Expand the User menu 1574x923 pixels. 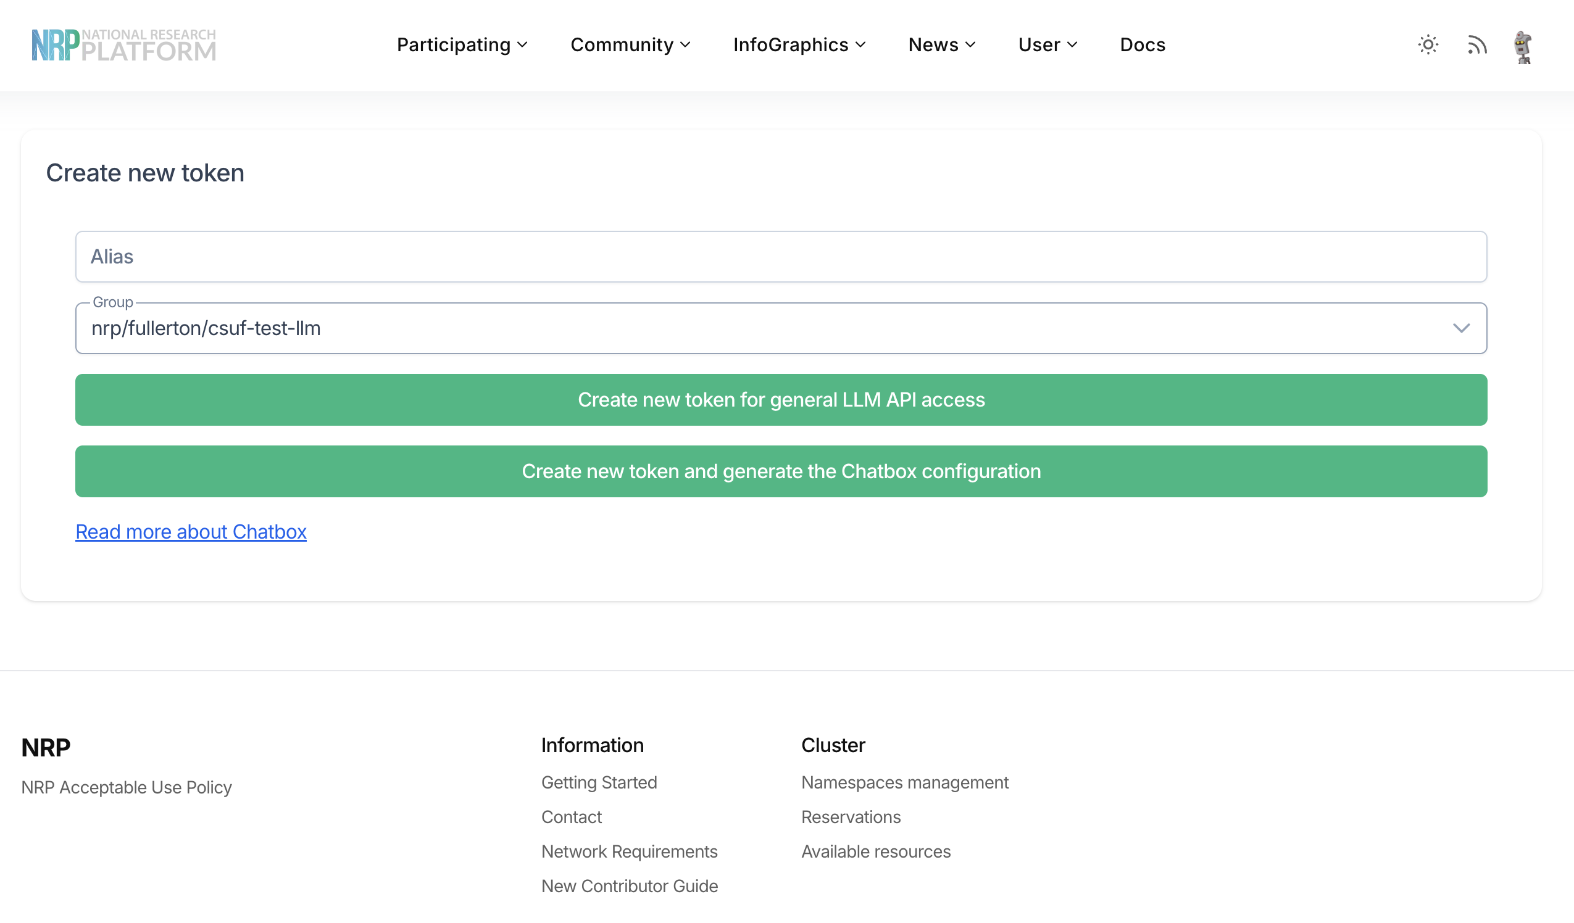click(1047, 45)
